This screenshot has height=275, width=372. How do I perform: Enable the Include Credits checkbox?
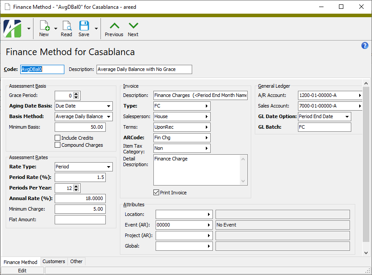click(x=57, y=138)
